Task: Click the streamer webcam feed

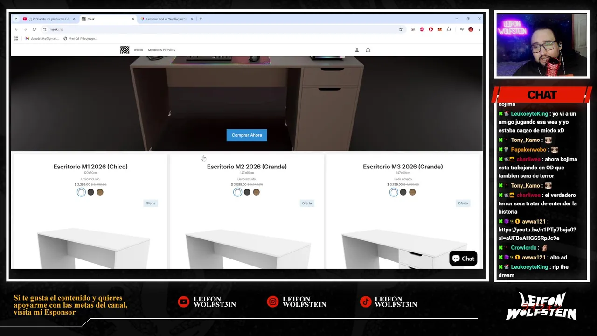Action: 541,45
